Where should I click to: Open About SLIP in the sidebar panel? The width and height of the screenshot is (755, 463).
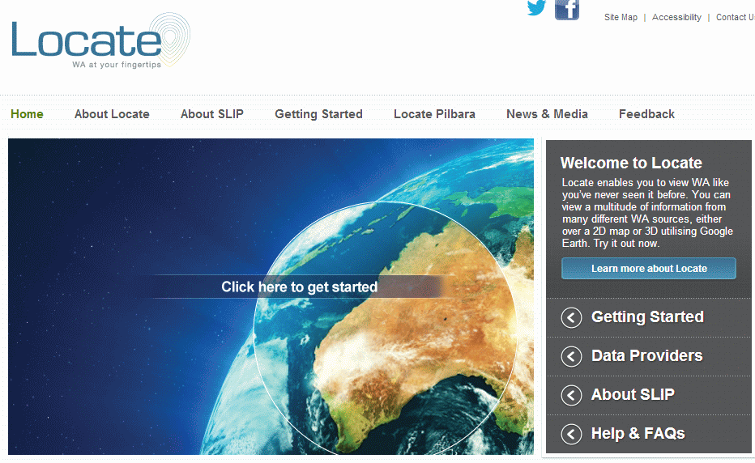click(633, 395)
